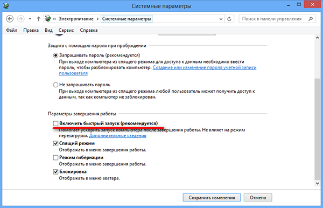Viewport: 323px width, 208px height.
Task: Click Параметры завершения работы heading
Action: click(82, 114)
